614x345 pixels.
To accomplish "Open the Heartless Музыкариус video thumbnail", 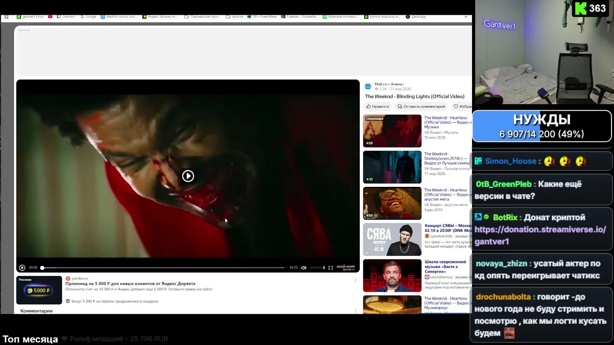I will click(x=392, y=305).
